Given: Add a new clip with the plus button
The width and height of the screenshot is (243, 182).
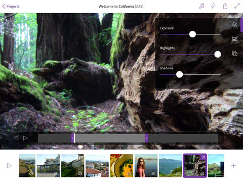Looking at the screenshot, I should [233, 166].
